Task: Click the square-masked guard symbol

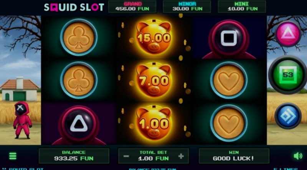Action: [x=229, y=39]
